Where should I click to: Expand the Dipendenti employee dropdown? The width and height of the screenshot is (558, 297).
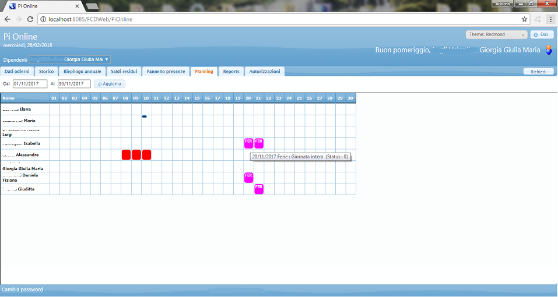tap(69, 59)
